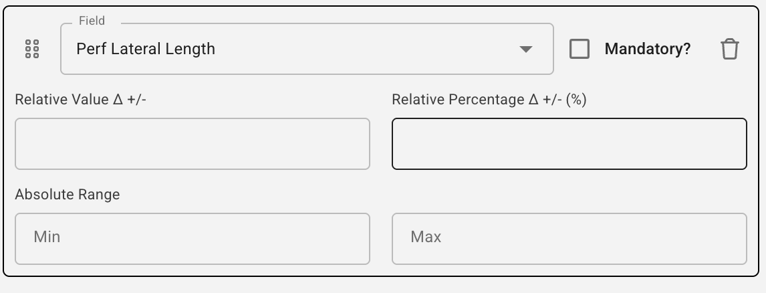The image size is (766, 293).
Task: Click the small Field caption label
Action: click(x=92, y=21)
